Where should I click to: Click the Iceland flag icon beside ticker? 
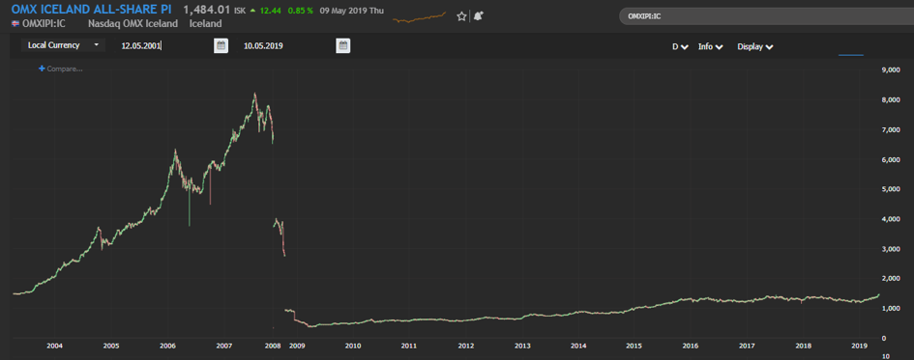tap(15, 24)
